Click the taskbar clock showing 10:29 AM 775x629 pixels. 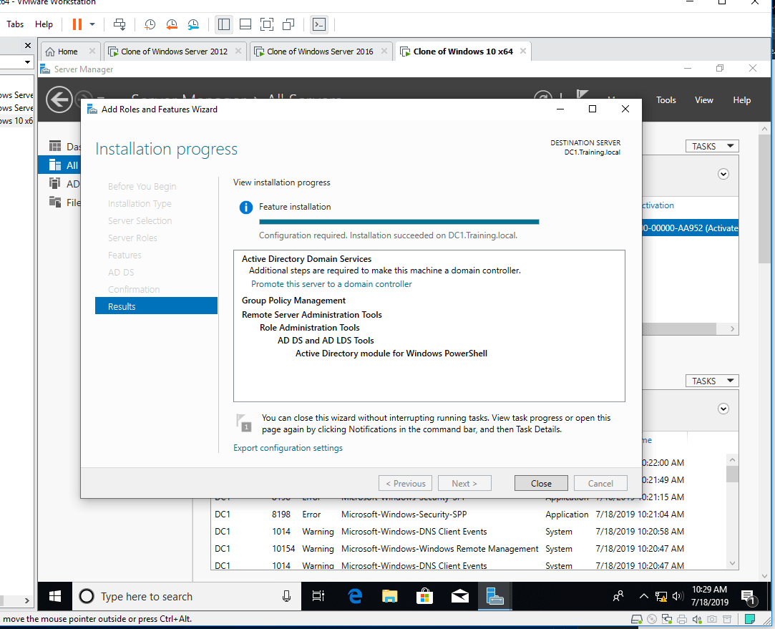pyautogui.click(x=710, y=596)
